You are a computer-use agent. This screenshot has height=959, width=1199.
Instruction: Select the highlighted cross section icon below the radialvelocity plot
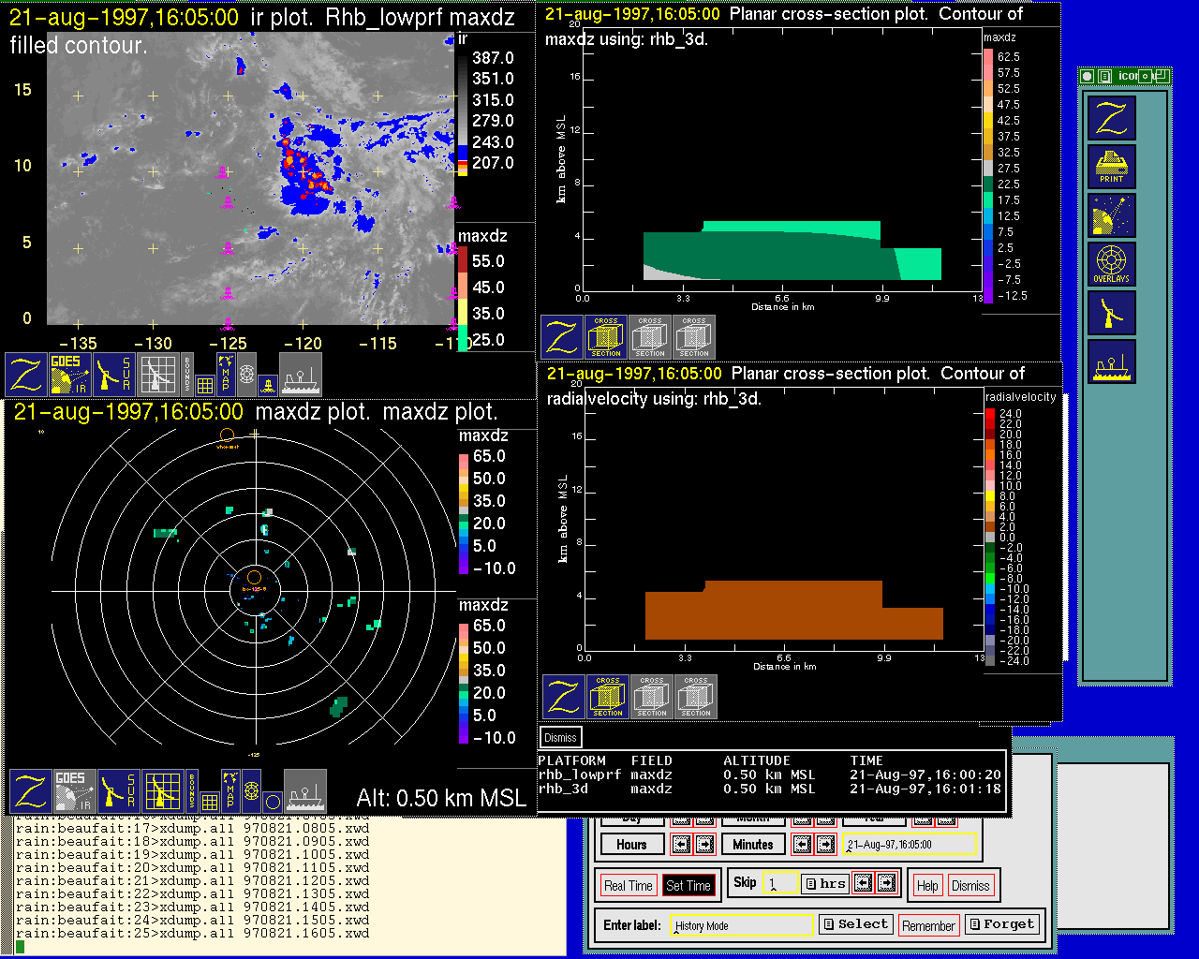click(608, 697)
